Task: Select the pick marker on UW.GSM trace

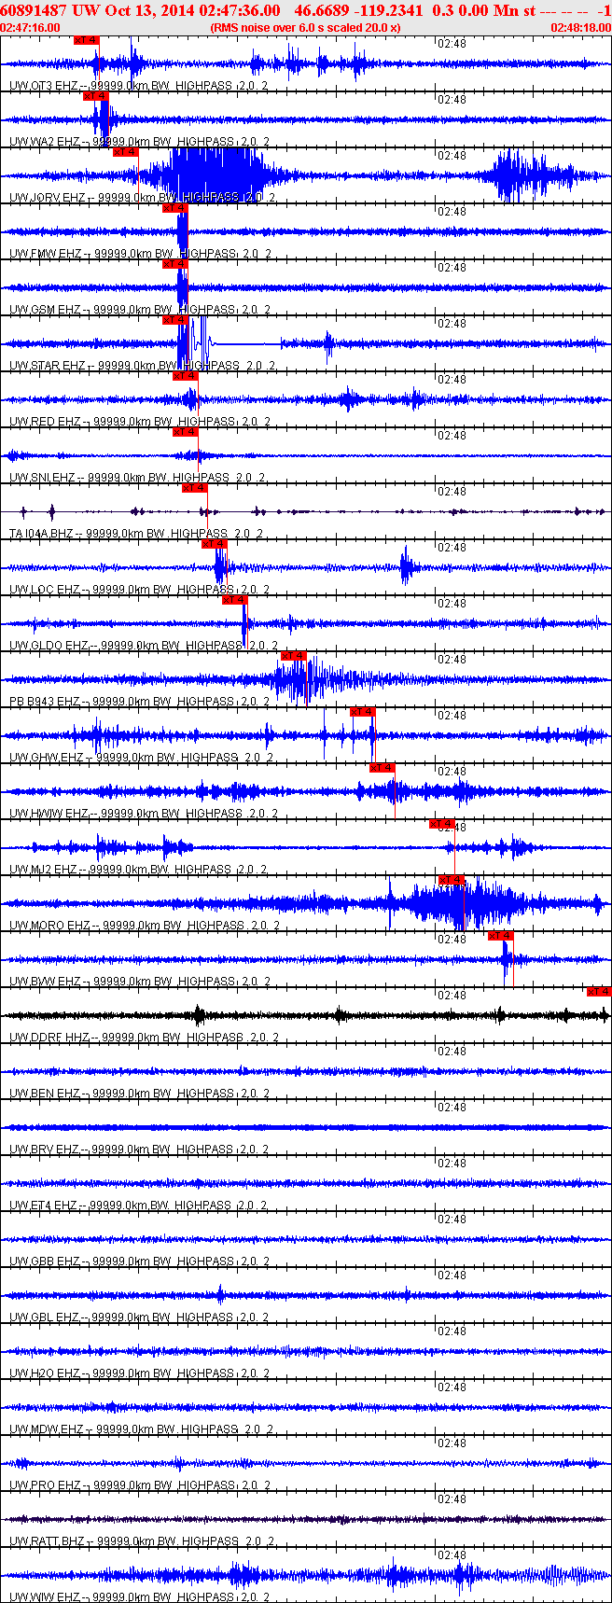Action: coord(174,264)
